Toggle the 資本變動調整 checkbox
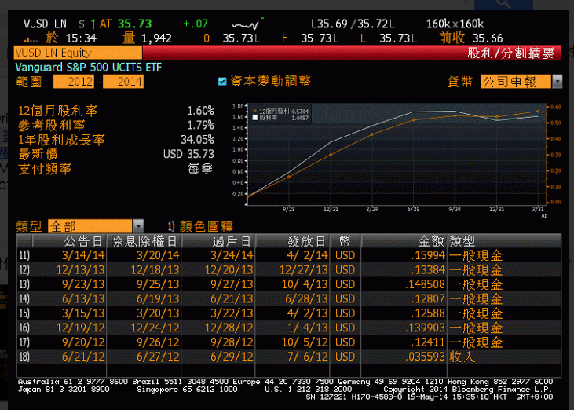Screen dimensions: 574x410 click(222, 81)
